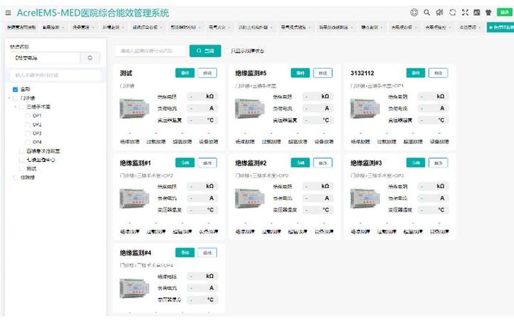Open the first menu item in navigation bar
Image resolution: width=514 pixels, height=321 pixels.
point(21,27)
